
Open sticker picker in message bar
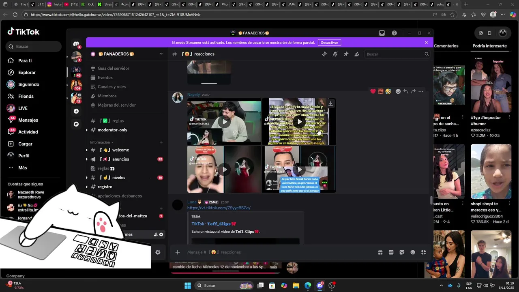[402, 252]
